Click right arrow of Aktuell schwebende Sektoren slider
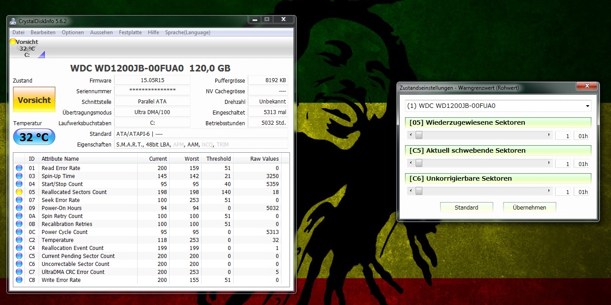 pos(549,163)
